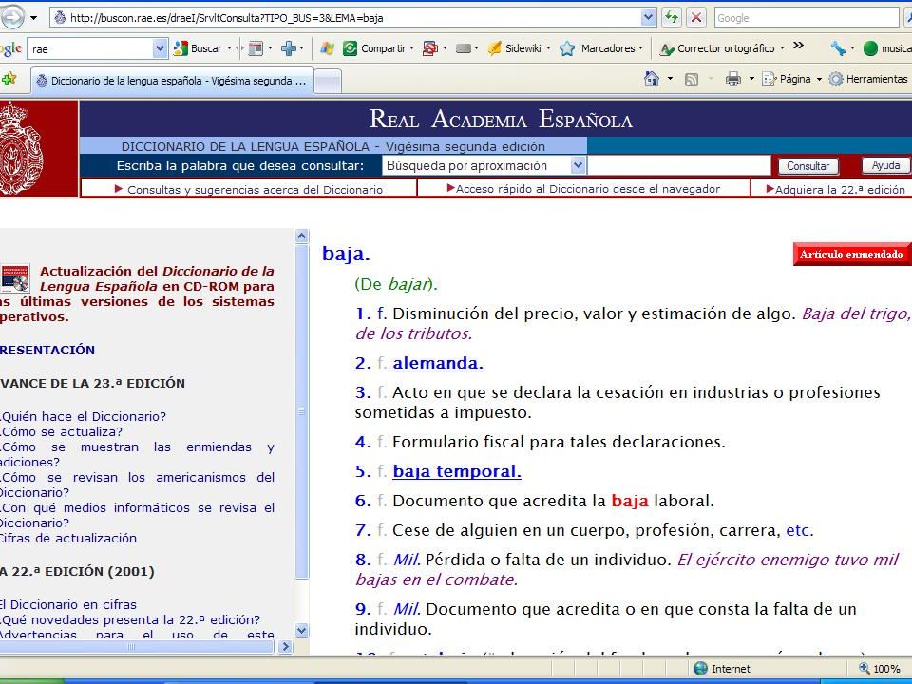Click the red 'baja' word in definition 6
Image resolution: width=912 pixels, height=684 pixels.
click(630, 501)
